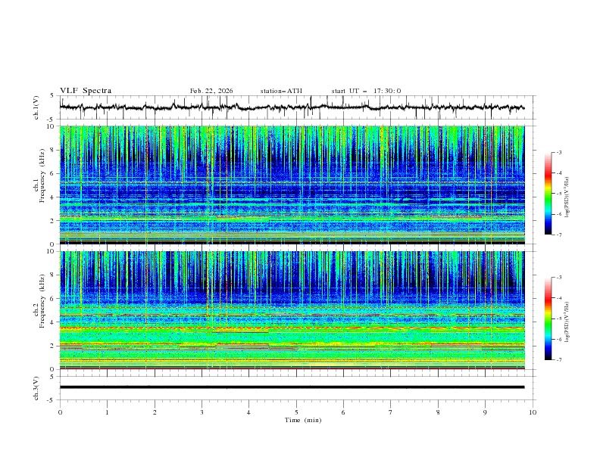This screenshot has width=600, height=463.
Task: Click the "ch.1(V)" waveform axis label
Action: (36, 107)
